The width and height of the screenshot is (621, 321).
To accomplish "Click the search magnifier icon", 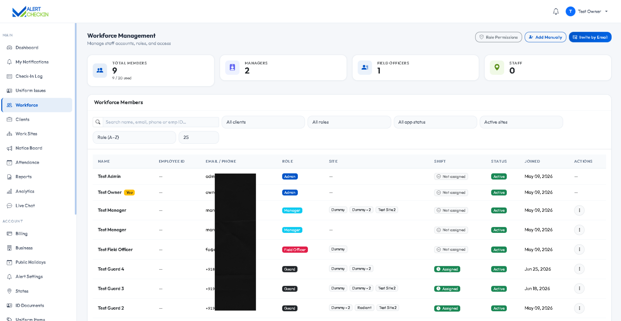I will 98,122.
